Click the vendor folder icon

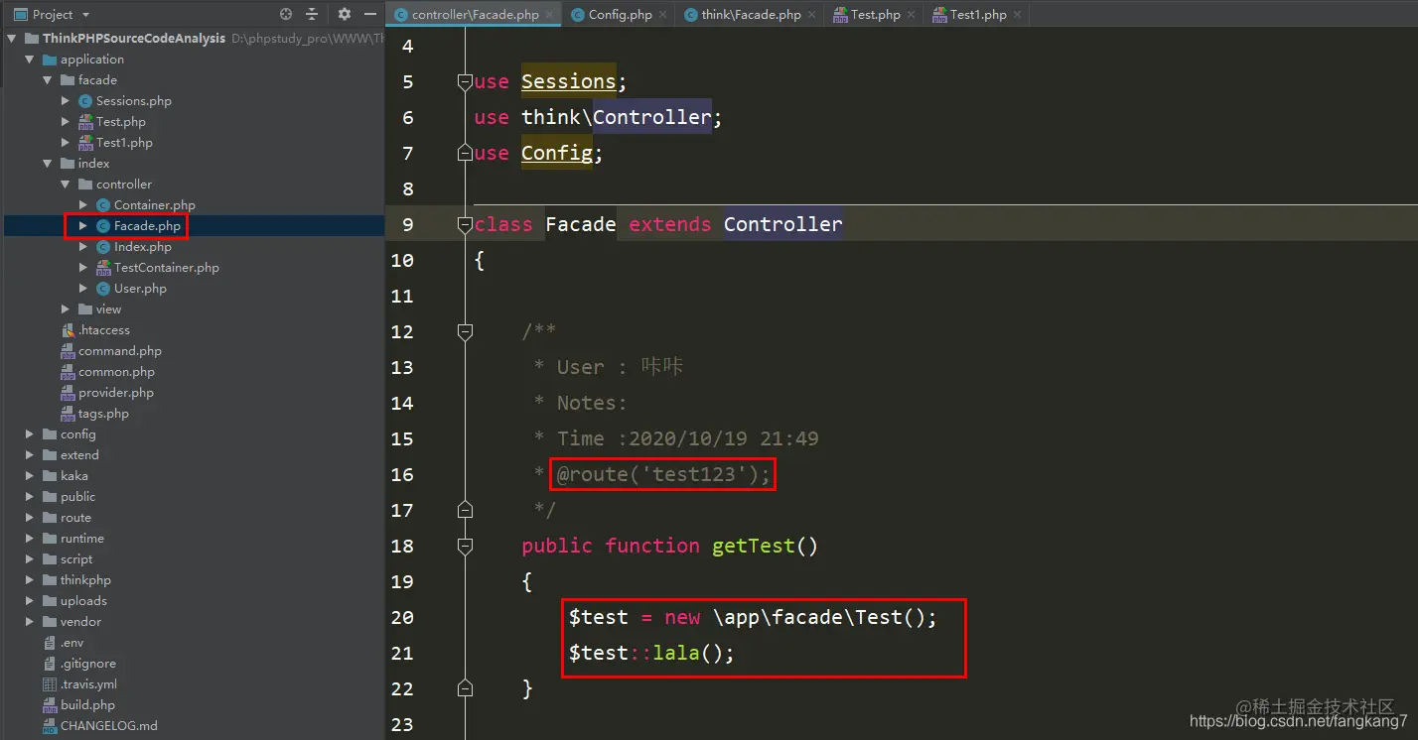coord(50,622)
